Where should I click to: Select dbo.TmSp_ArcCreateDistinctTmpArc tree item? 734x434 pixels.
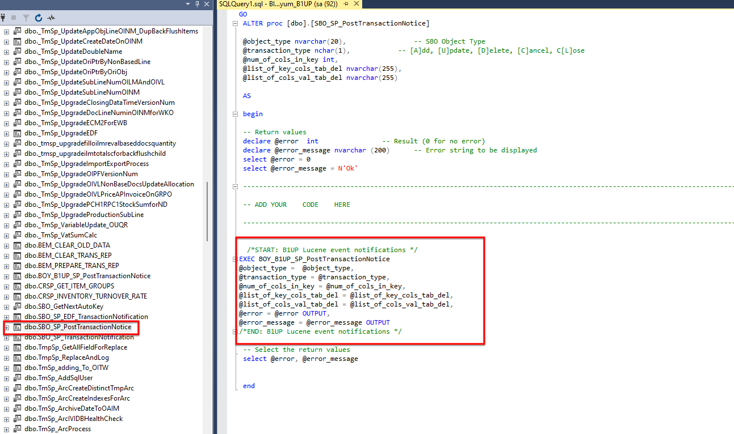pos(79,388)
